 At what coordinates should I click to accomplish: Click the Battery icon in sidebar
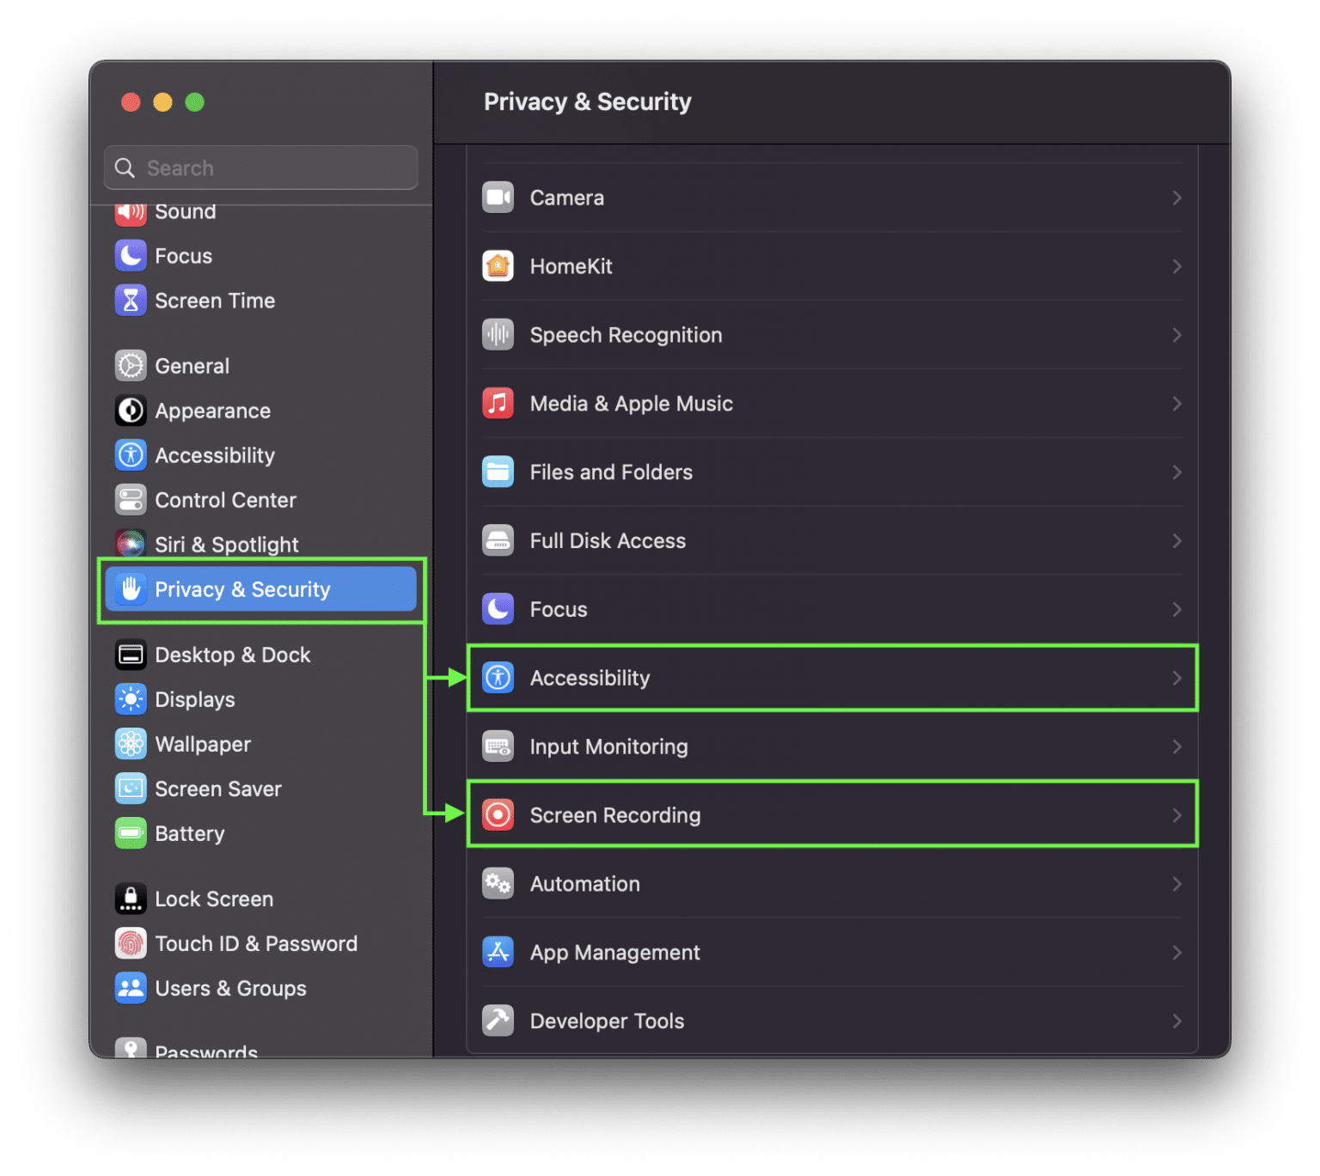[x=131, y=833]
